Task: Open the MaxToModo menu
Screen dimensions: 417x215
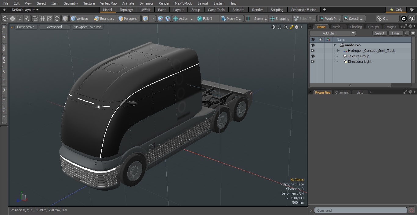Action: [x=183, y=3]
